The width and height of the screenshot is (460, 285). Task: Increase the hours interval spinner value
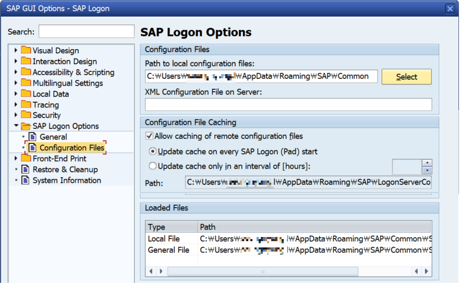tap(427, 163)
